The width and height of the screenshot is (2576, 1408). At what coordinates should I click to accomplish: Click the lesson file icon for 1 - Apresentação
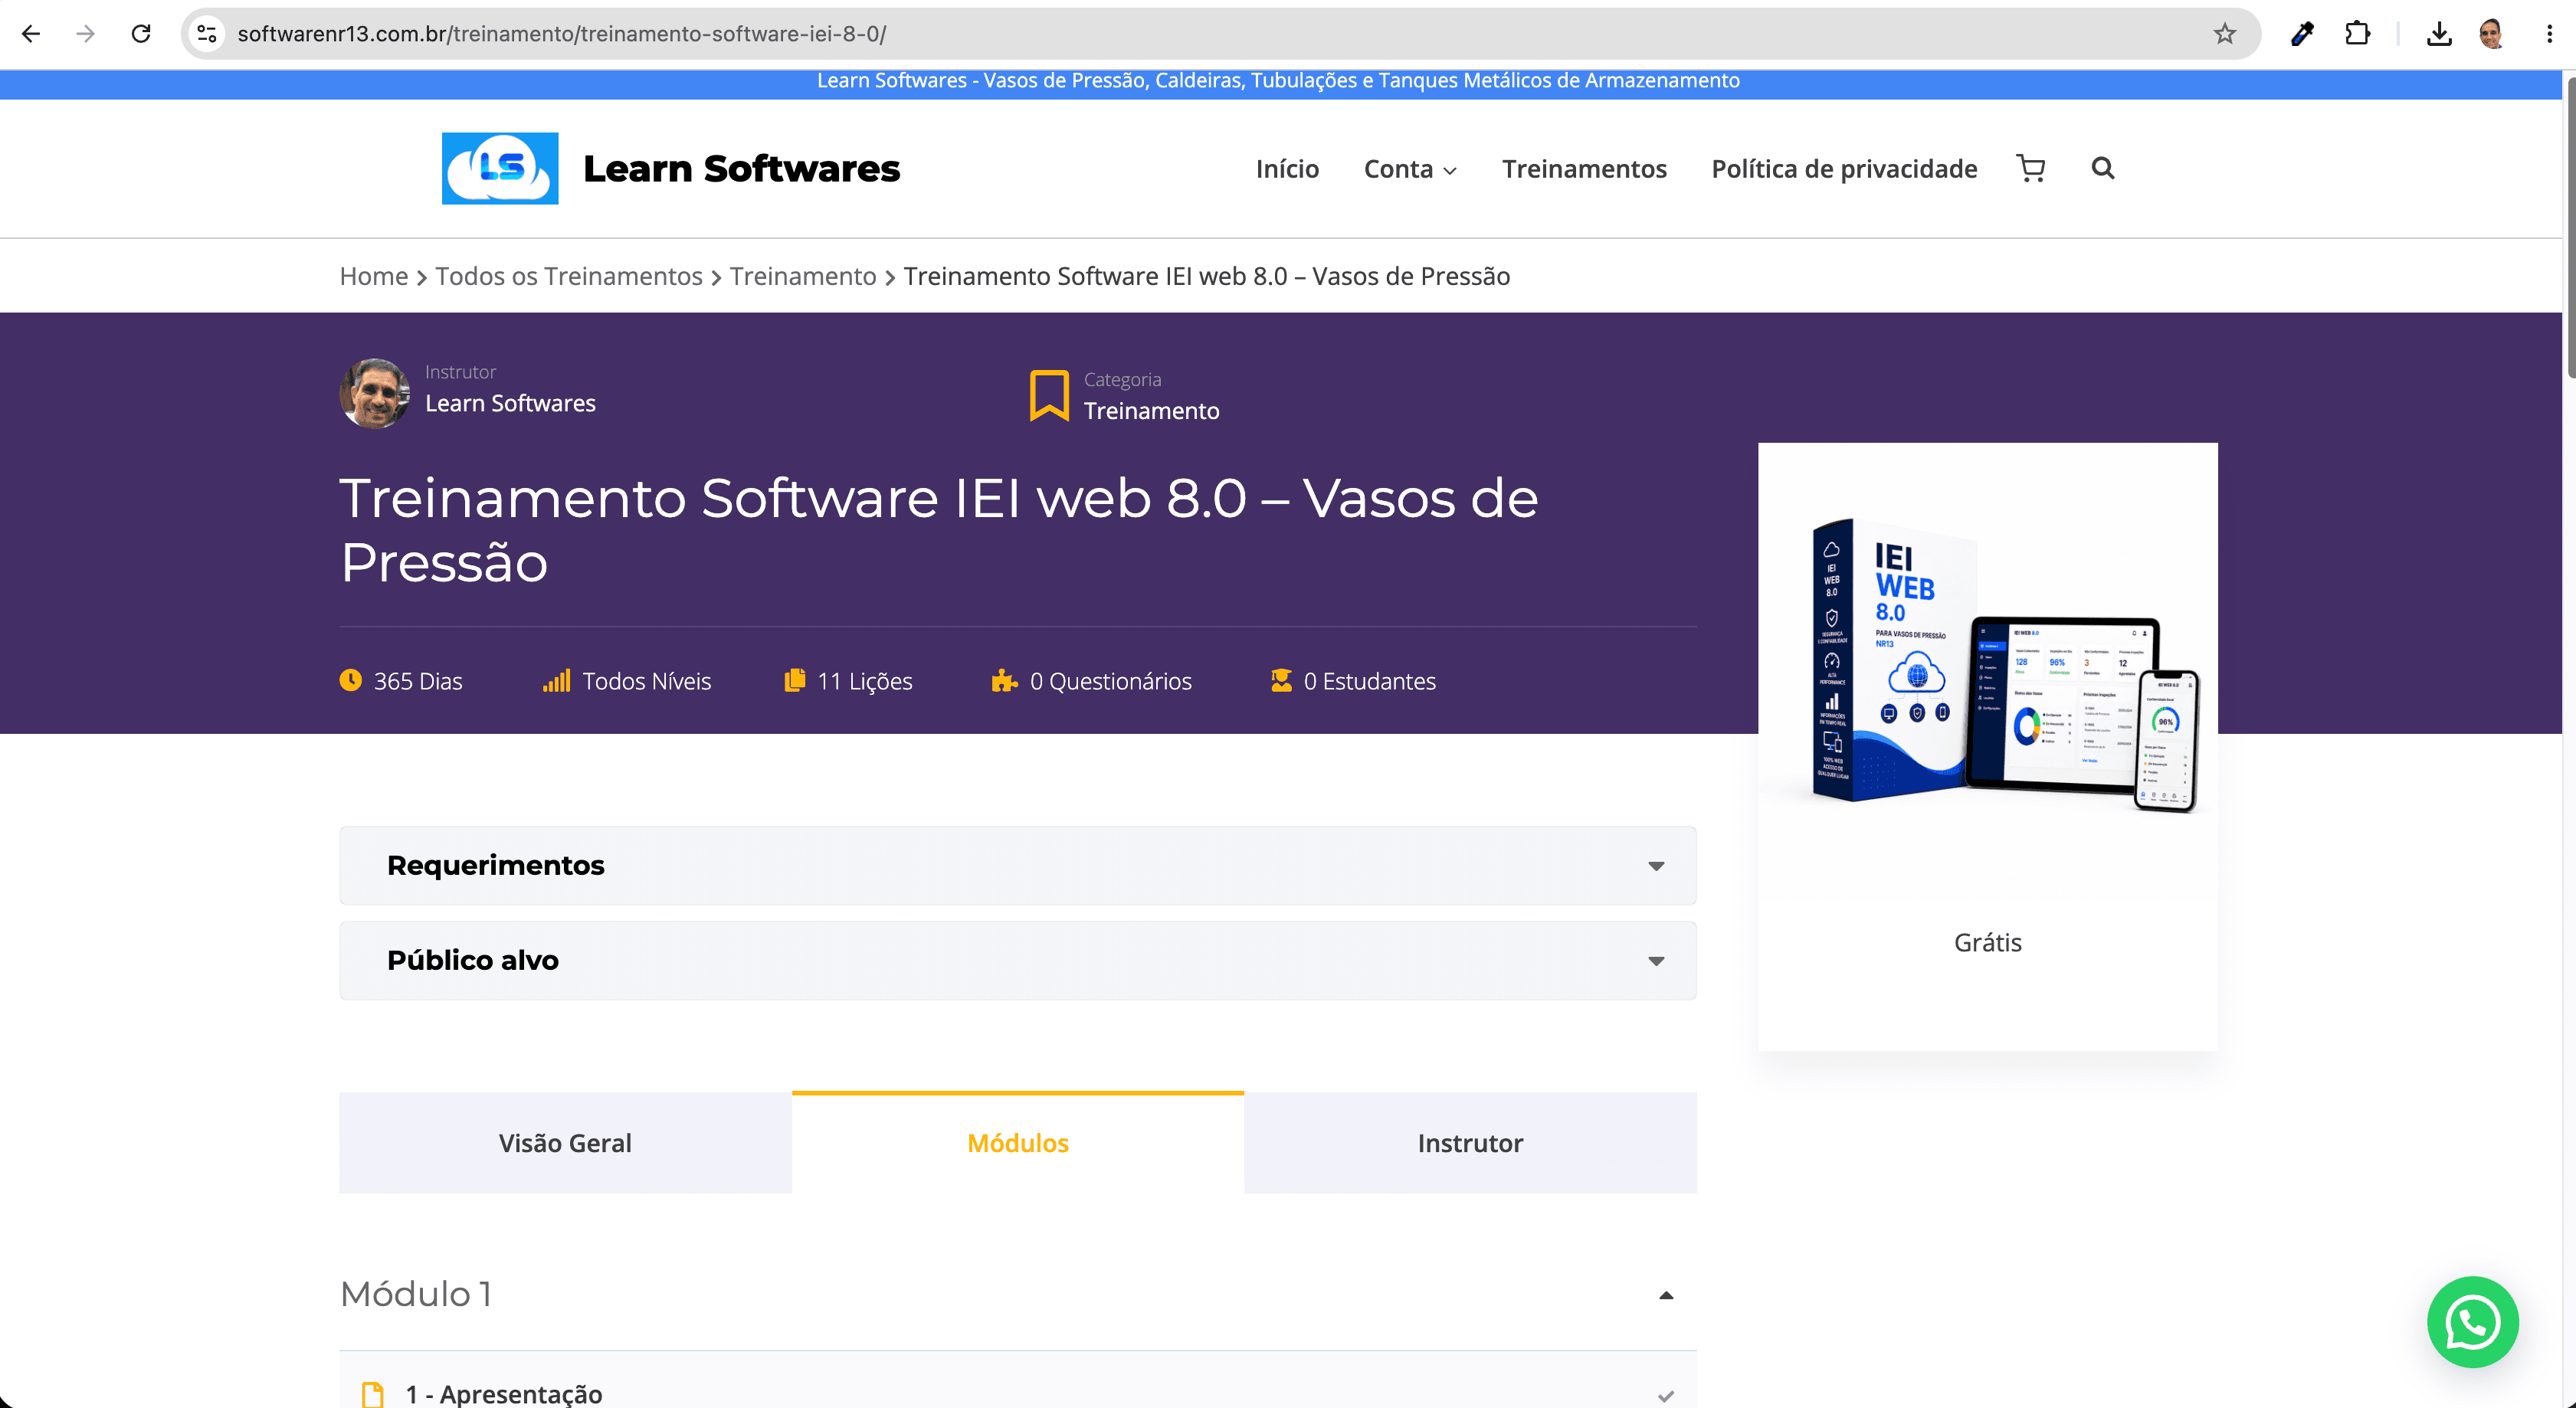click(373, 1394)
